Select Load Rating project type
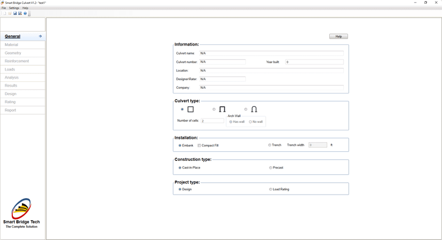 [271, 189]
